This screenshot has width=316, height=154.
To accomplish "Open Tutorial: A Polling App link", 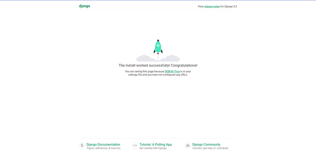I will [156, 144].
